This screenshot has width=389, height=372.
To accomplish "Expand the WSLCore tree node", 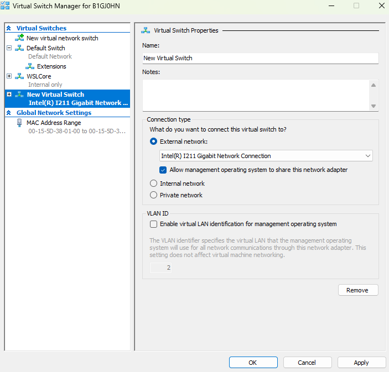I will [x=9, y=76].
